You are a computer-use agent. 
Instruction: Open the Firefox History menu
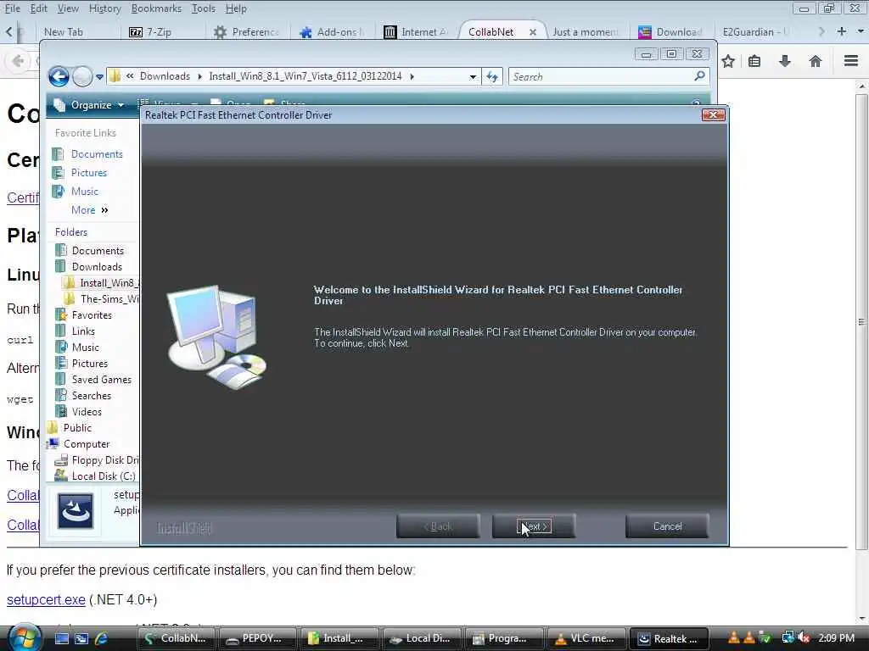pyautogui.click(x=104, y=8)
